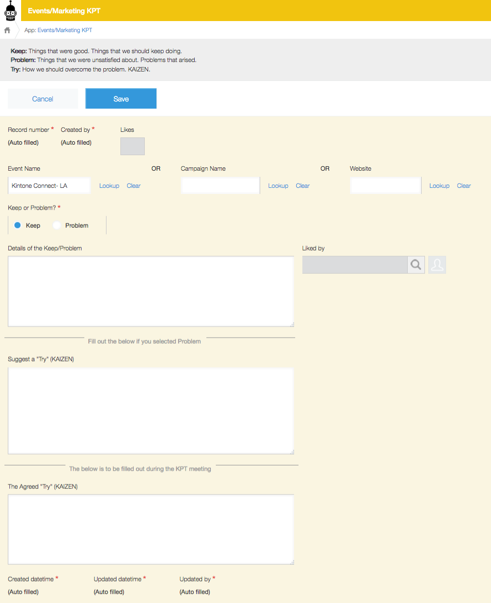Click Lookup next to Campaign Name

[x=278, y=186]
